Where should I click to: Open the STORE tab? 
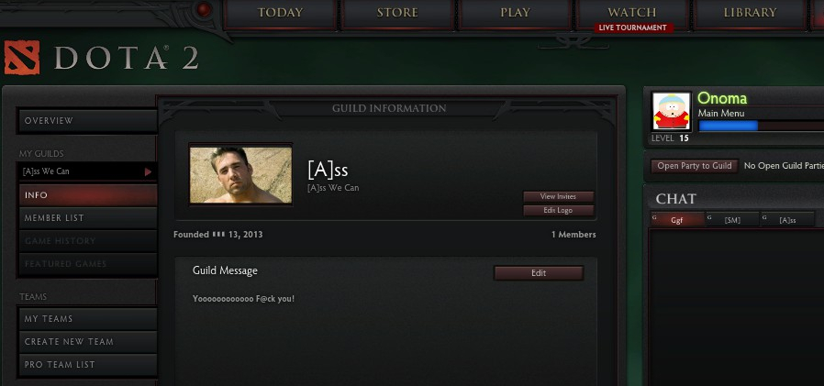[397, 13]
